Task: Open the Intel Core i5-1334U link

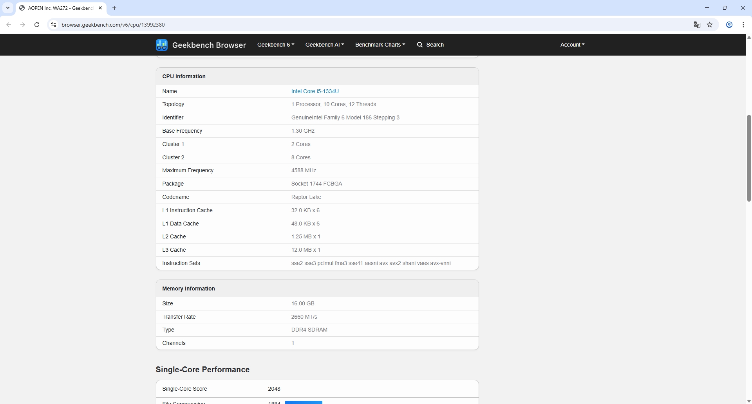Action: [x=315, y=91]
